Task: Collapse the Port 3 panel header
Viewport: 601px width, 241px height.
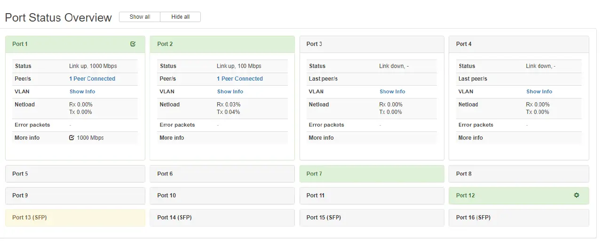Action: [372, 44]
